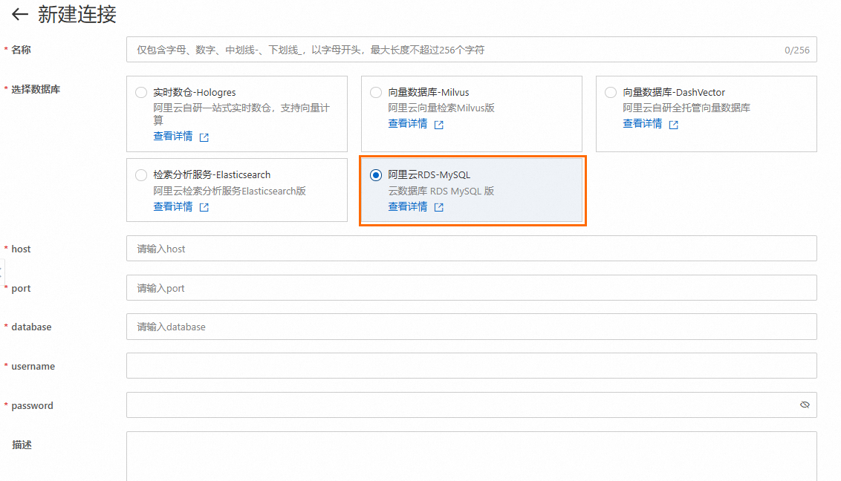Select 检索分析服务-Elasticsearch radio button
841x481 pixels.
(141, 174)
